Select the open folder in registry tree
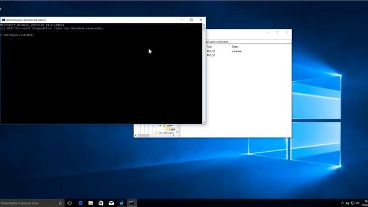 click(170, 126)
